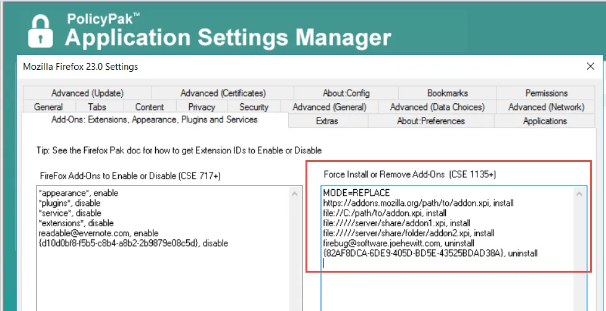Click the empty last line in Force Install box
The height and width of the screenshot is (311, 606).
pyautogui.click(x=448, y=263)
